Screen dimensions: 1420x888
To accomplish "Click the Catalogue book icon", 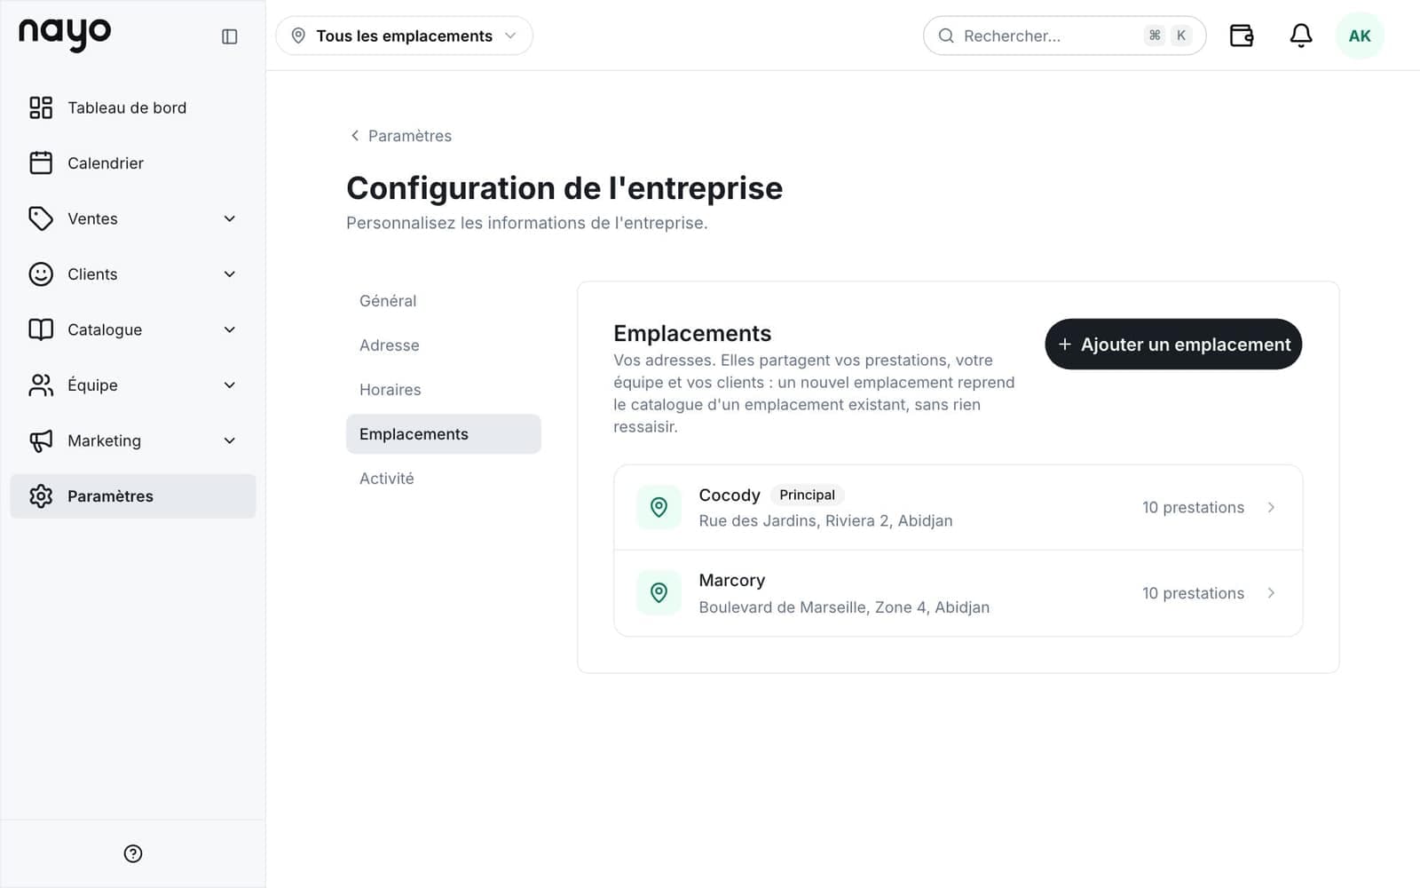I will coord(41,329).
